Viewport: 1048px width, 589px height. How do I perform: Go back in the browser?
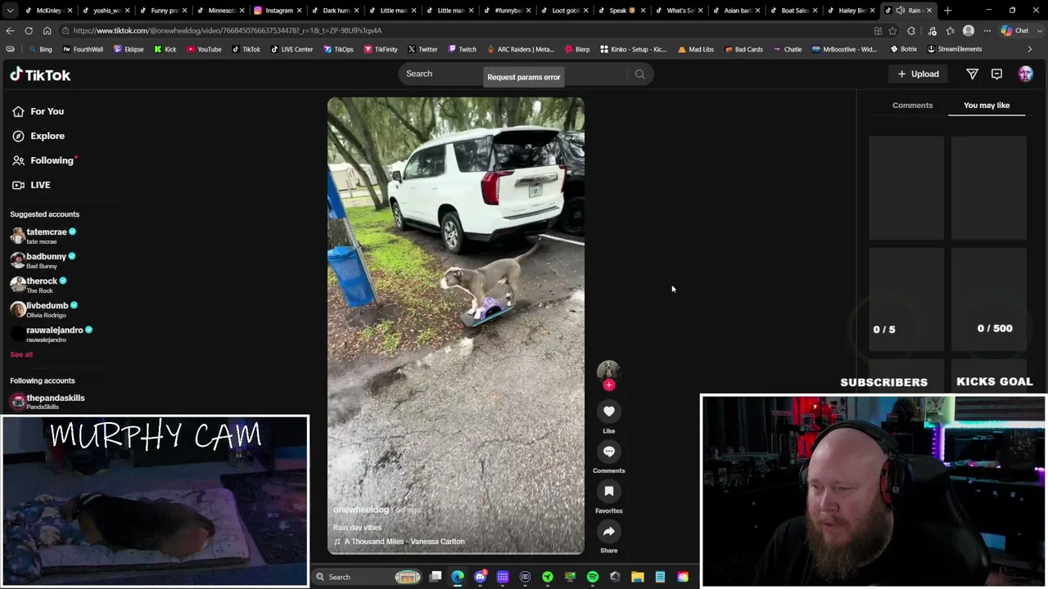click(x=10, y=31)
